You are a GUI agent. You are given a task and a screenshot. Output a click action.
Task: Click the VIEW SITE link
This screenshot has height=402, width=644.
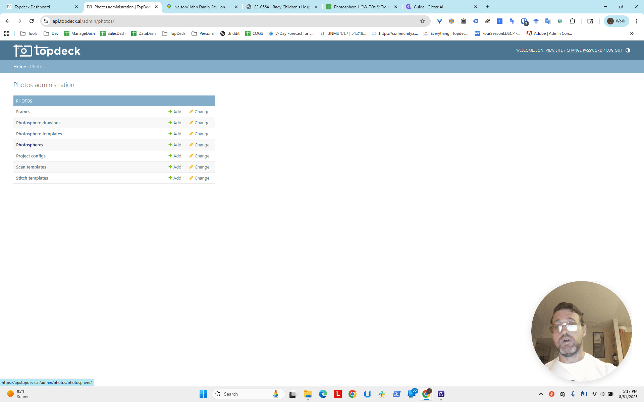[554, 50]
